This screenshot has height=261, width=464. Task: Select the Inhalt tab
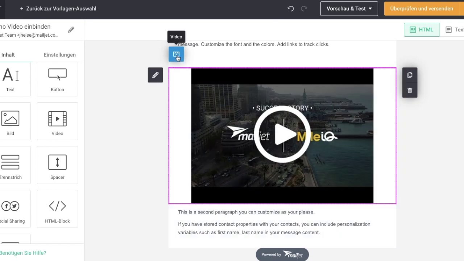coord(8,55)
